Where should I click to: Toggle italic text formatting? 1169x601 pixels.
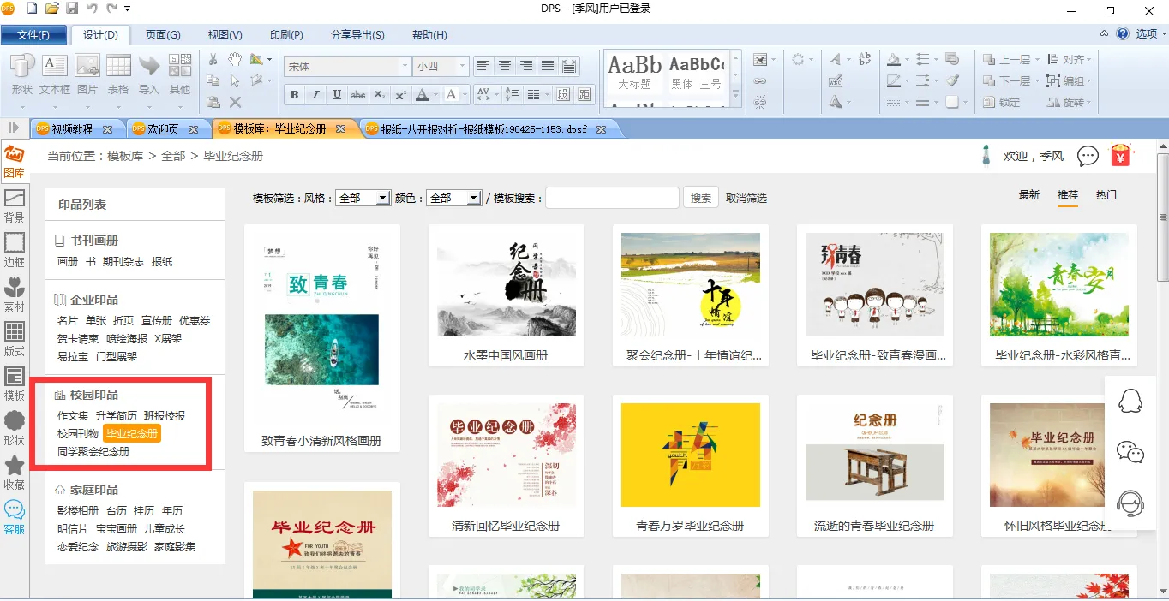tap(315, 95)
